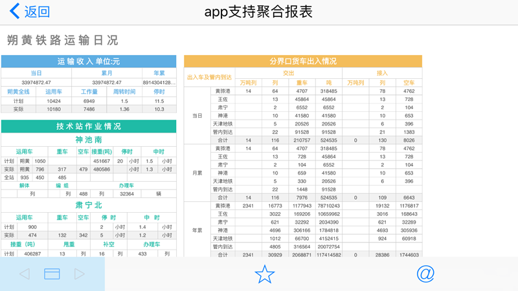Screen dimensions: 518x291
Task: Select the 1744603 yearly total
Action: [x=409, y=255]
